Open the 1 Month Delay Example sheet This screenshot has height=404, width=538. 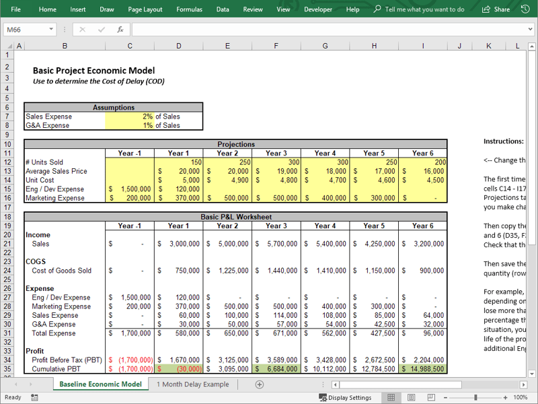[x=193, y=384]
